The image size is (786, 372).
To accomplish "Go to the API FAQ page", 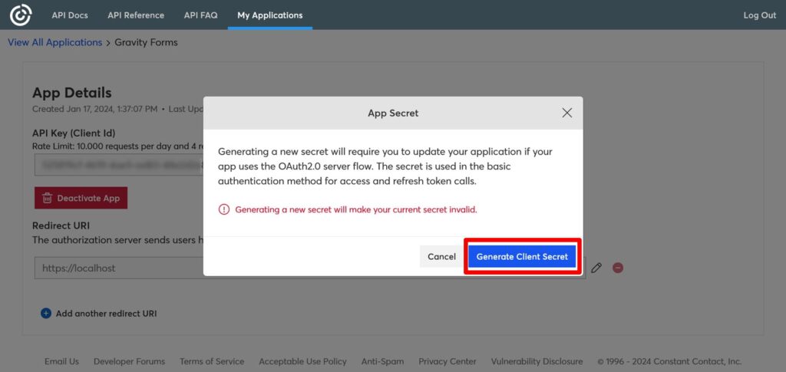I will point(200,15).
